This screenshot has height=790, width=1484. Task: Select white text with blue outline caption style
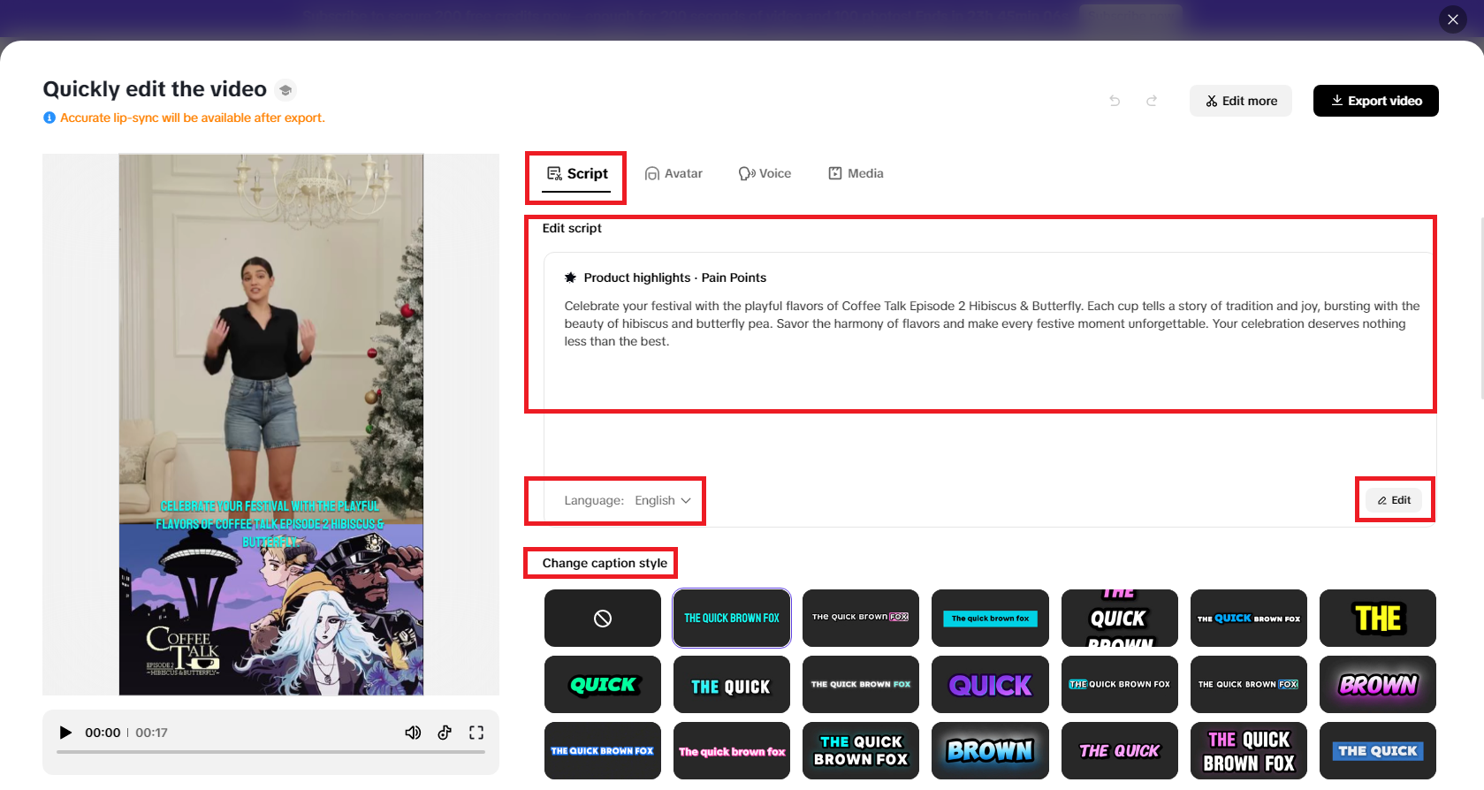[603, 751]
